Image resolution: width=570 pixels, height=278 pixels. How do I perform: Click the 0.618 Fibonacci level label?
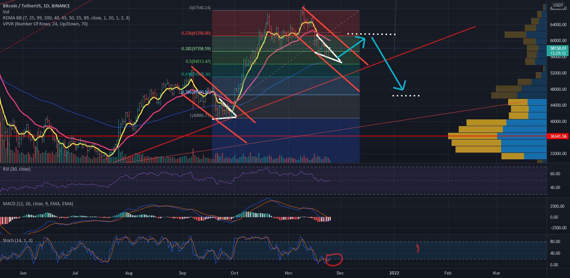click(196, 74)
